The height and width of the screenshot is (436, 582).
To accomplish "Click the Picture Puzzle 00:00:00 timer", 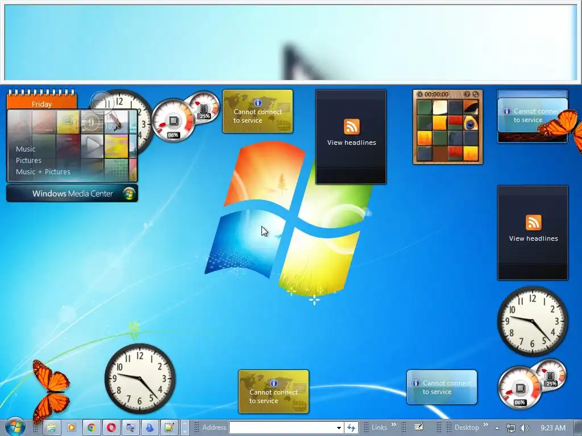I will click(436, 94).
